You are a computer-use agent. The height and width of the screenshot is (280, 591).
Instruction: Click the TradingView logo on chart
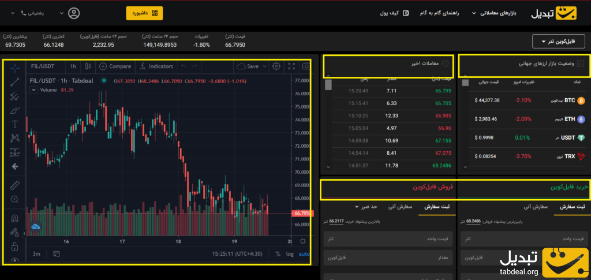click(x=36, y=226)
